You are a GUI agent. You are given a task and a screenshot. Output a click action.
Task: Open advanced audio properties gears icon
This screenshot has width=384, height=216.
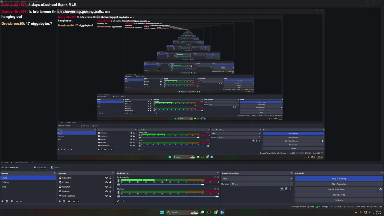pos(118,201)
